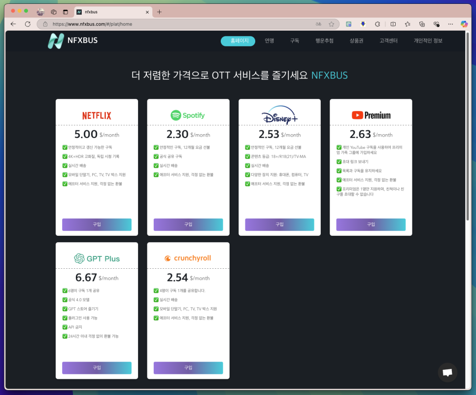Click 구입 button on the Spotify card

(188, 224)
